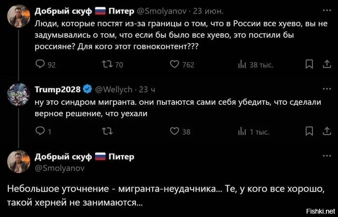View analytics of the first tweet, 38 тыс.

click(242, 65)
